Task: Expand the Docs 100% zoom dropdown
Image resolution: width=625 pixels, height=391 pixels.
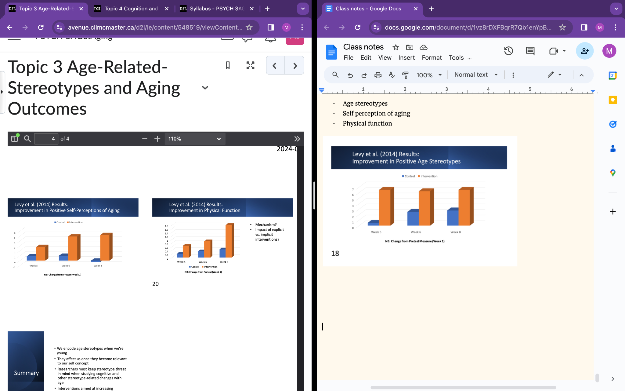Action: 429,75
